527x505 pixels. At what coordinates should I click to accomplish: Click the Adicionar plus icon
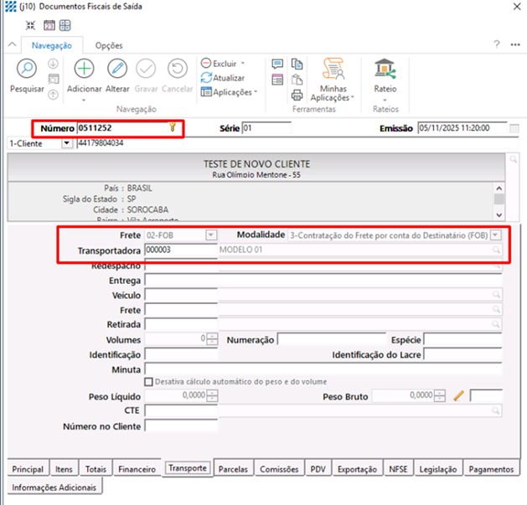(84, 69)
